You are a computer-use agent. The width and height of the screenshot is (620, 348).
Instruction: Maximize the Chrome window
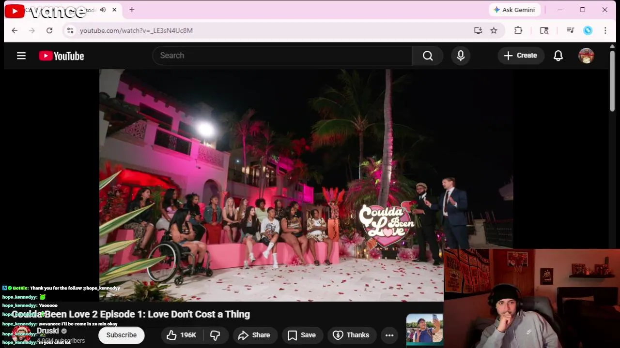(x=582, y=10)
